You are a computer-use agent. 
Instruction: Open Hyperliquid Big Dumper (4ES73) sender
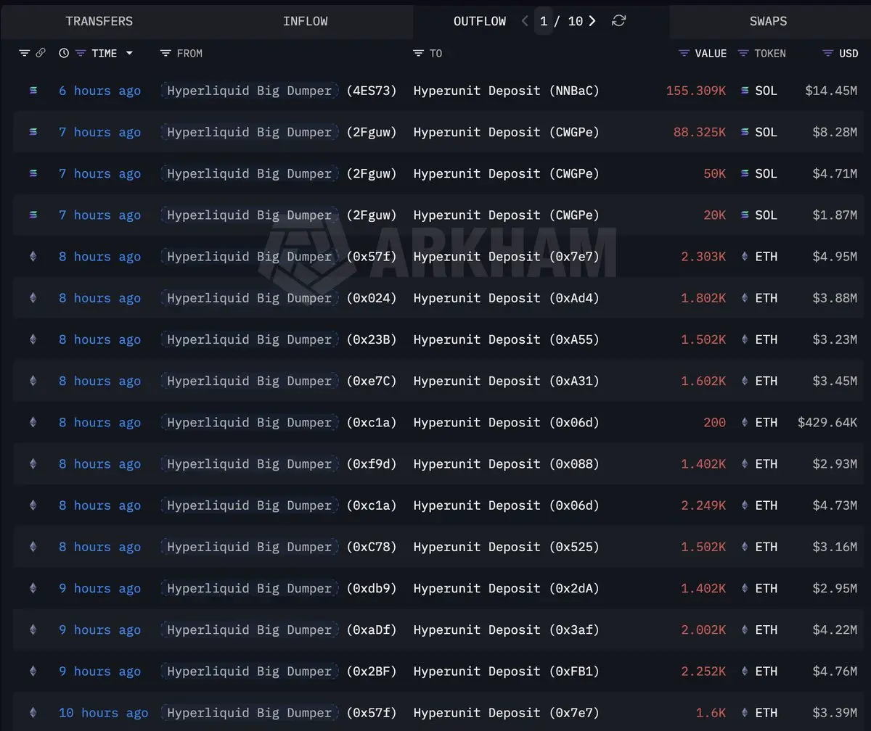[x=279, y=91]
